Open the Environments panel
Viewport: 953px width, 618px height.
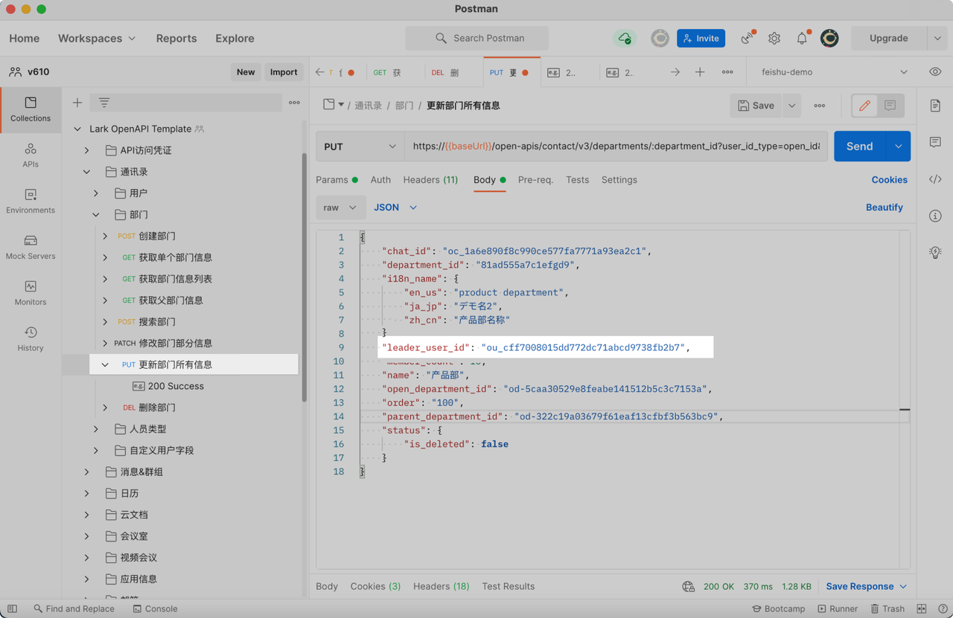point(31,201)
